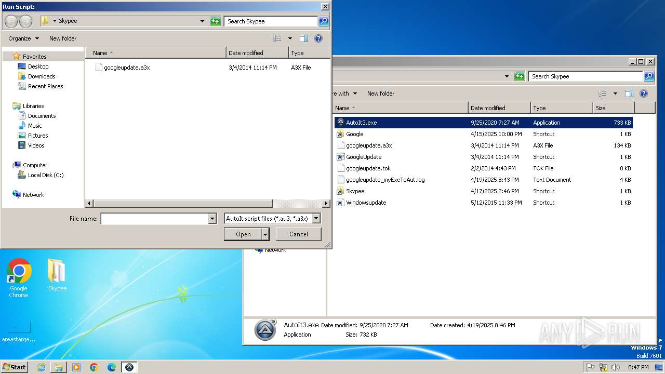This screenshot has height=374, width=665.
Task: Select Windowsupdate shortcut in Explorer window
Action: [366, 203]
